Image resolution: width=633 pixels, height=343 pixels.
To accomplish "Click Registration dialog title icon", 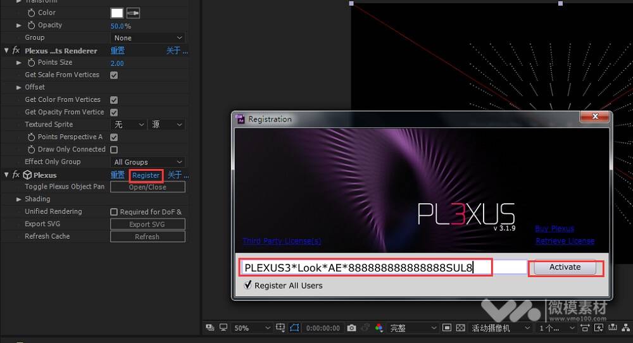I will (x=241, y=119).
